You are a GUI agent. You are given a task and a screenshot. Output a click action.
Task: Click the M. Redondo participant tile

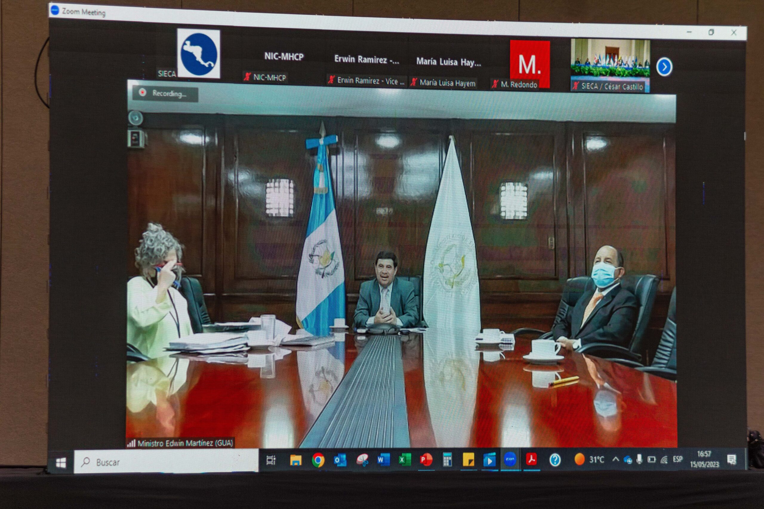click(x=529, y=64)
